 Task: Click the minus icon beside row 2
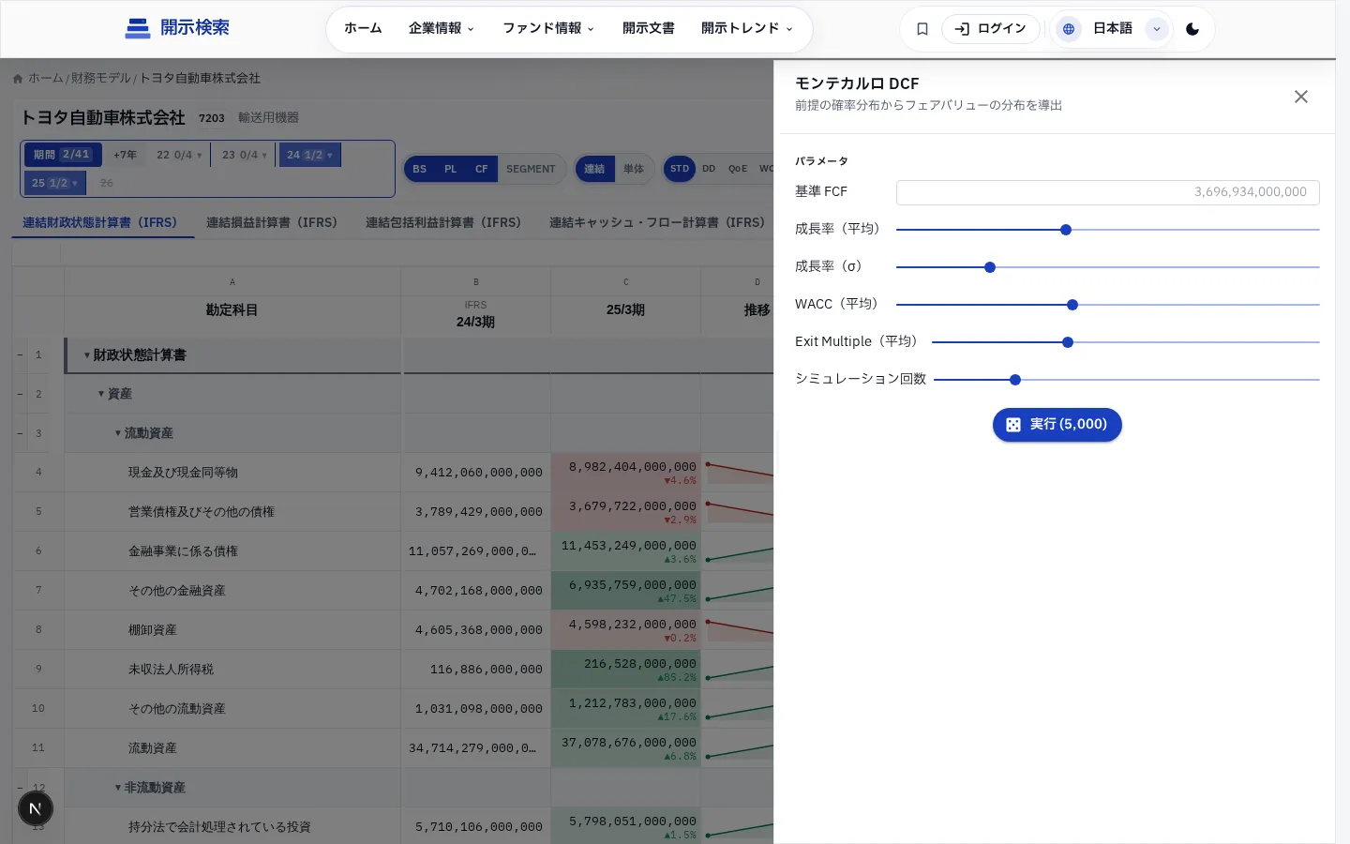[20, 394]
